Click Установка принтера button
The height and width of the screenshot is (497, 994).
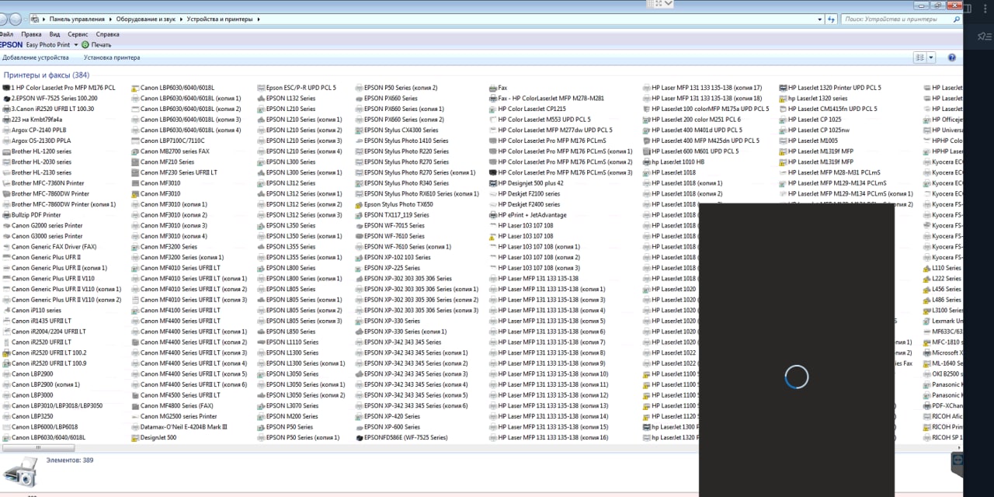click(x=112, y=57)
